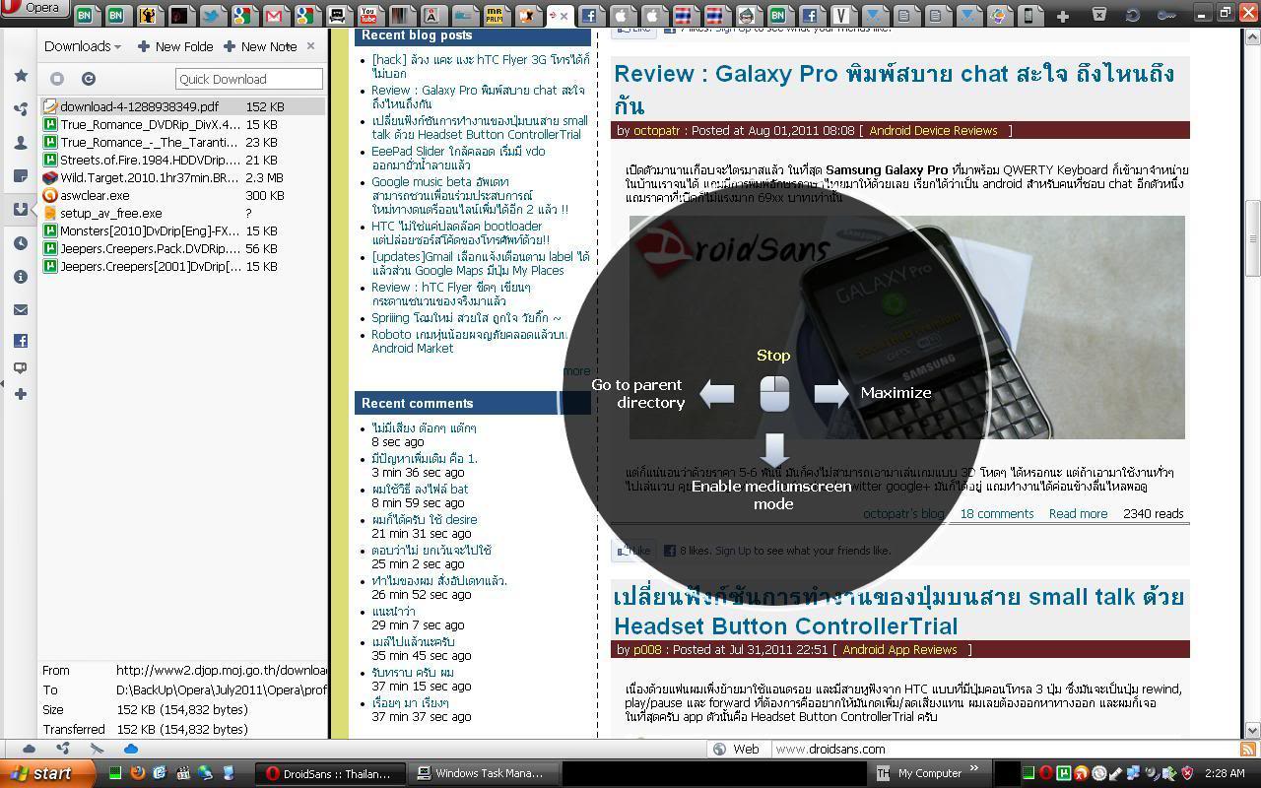Close the Downloads panel
Image resolution: width=1261 pixels, height=788 pixels.
pos(311,46)
